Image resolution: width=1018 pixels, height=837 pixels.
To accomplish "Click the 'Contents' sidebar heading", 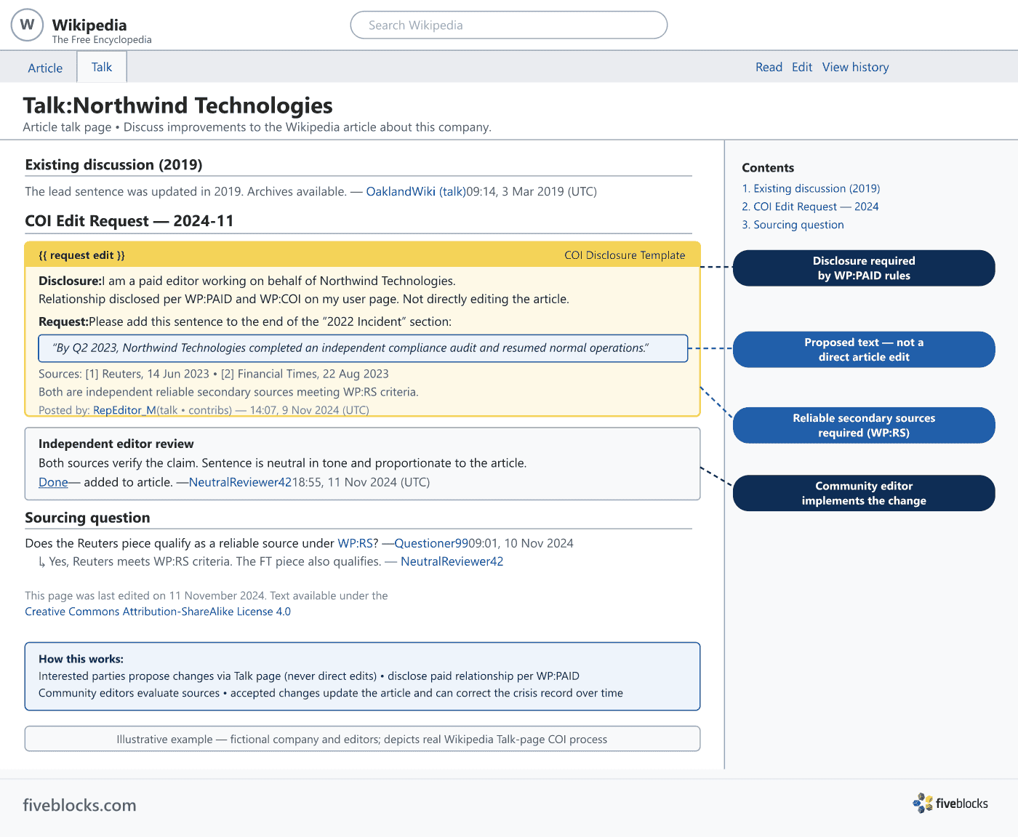I will pyautogui.click(x=768, y=168).
